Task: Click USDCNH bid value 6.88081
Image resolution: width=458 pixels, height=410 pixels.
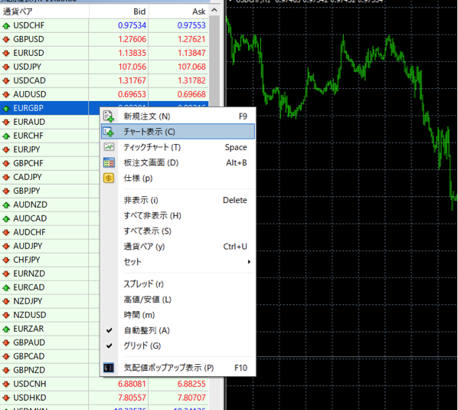Action: (132, 384)
